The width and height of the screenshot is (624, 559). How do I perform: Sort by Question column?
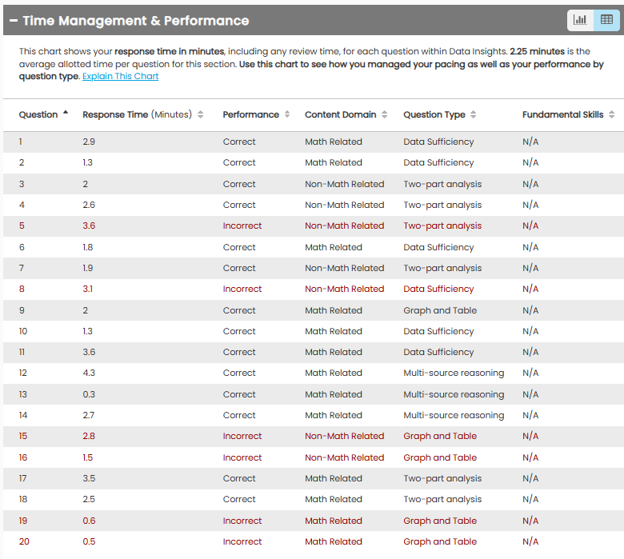pyautogui.click(x=43, y=114)
